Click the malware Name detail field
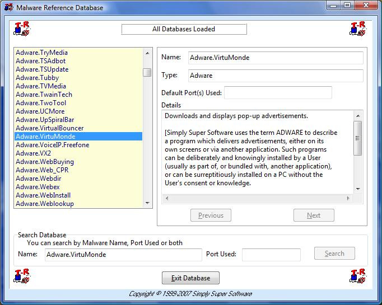 (276, 58)
